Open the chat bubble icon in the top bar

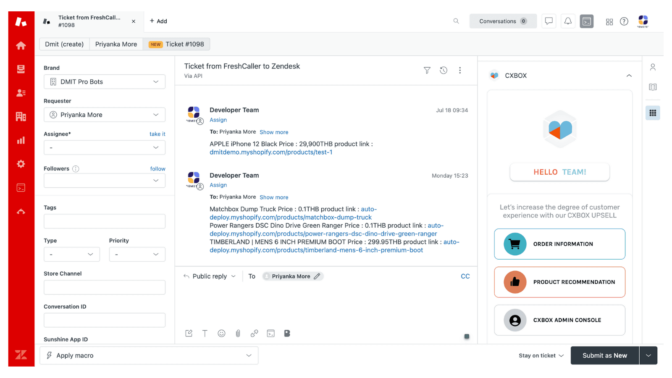click(x=549, y=21)
